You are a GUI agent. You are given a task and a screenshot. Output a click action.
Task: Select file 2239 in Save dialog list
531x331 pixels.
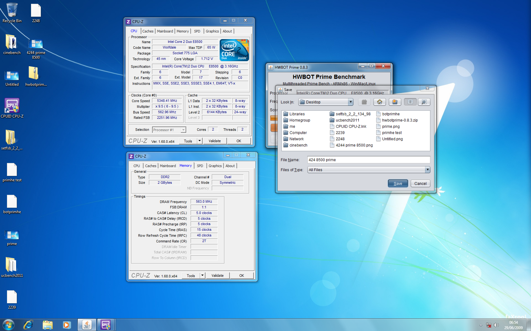click(337, 133)
